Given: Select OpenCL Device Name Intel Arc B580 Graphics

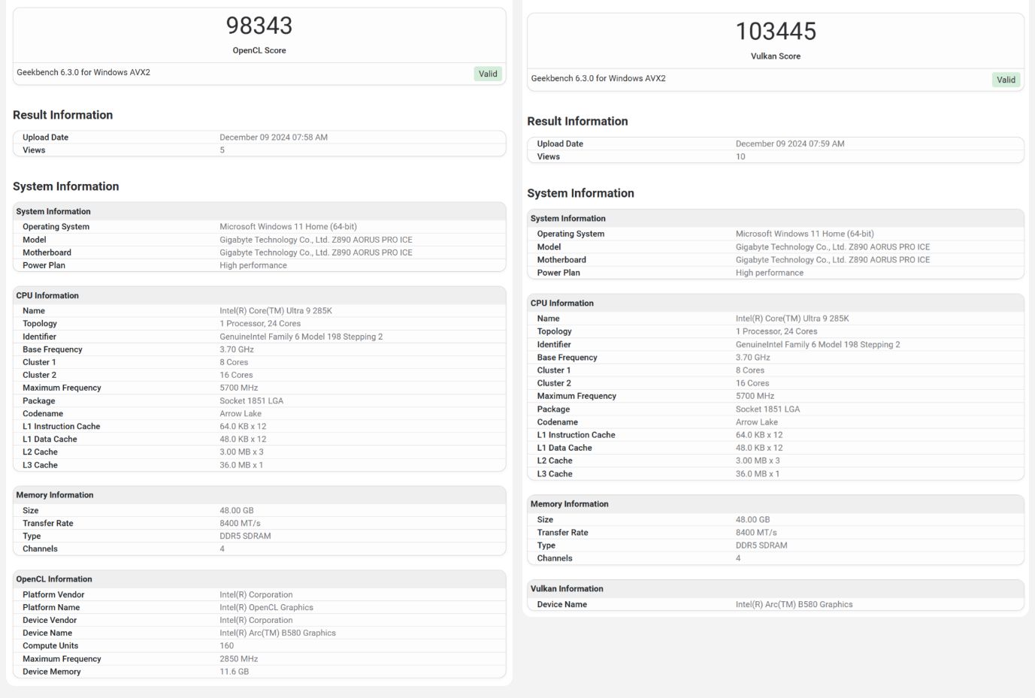Looking at the screenshot, I should (x=277, y=633).
